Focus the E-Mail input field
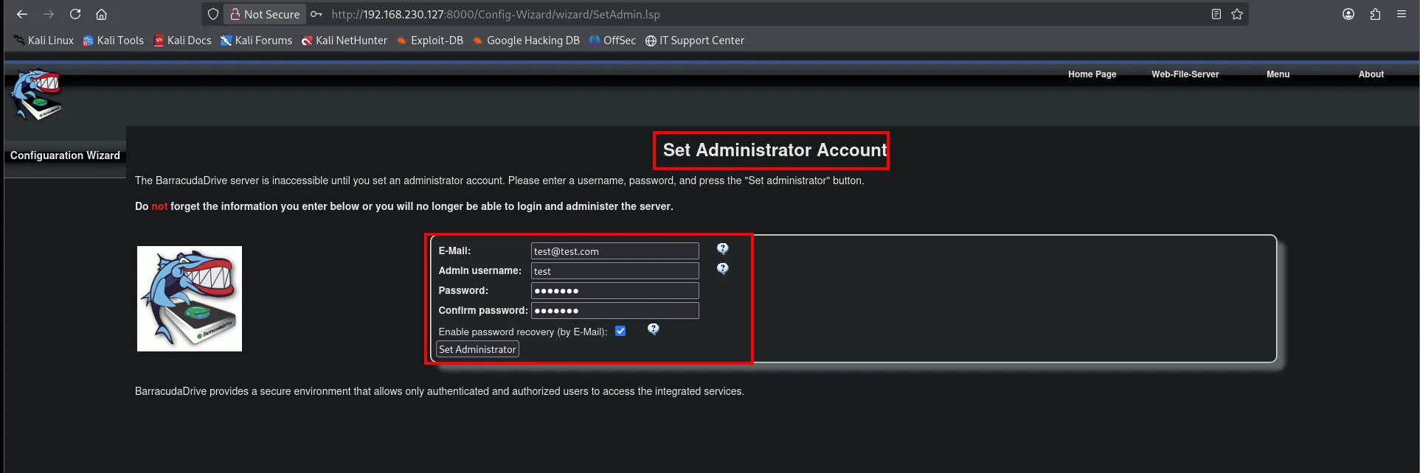The height and width of the screenshot is (473, 1420). [615, 251]
